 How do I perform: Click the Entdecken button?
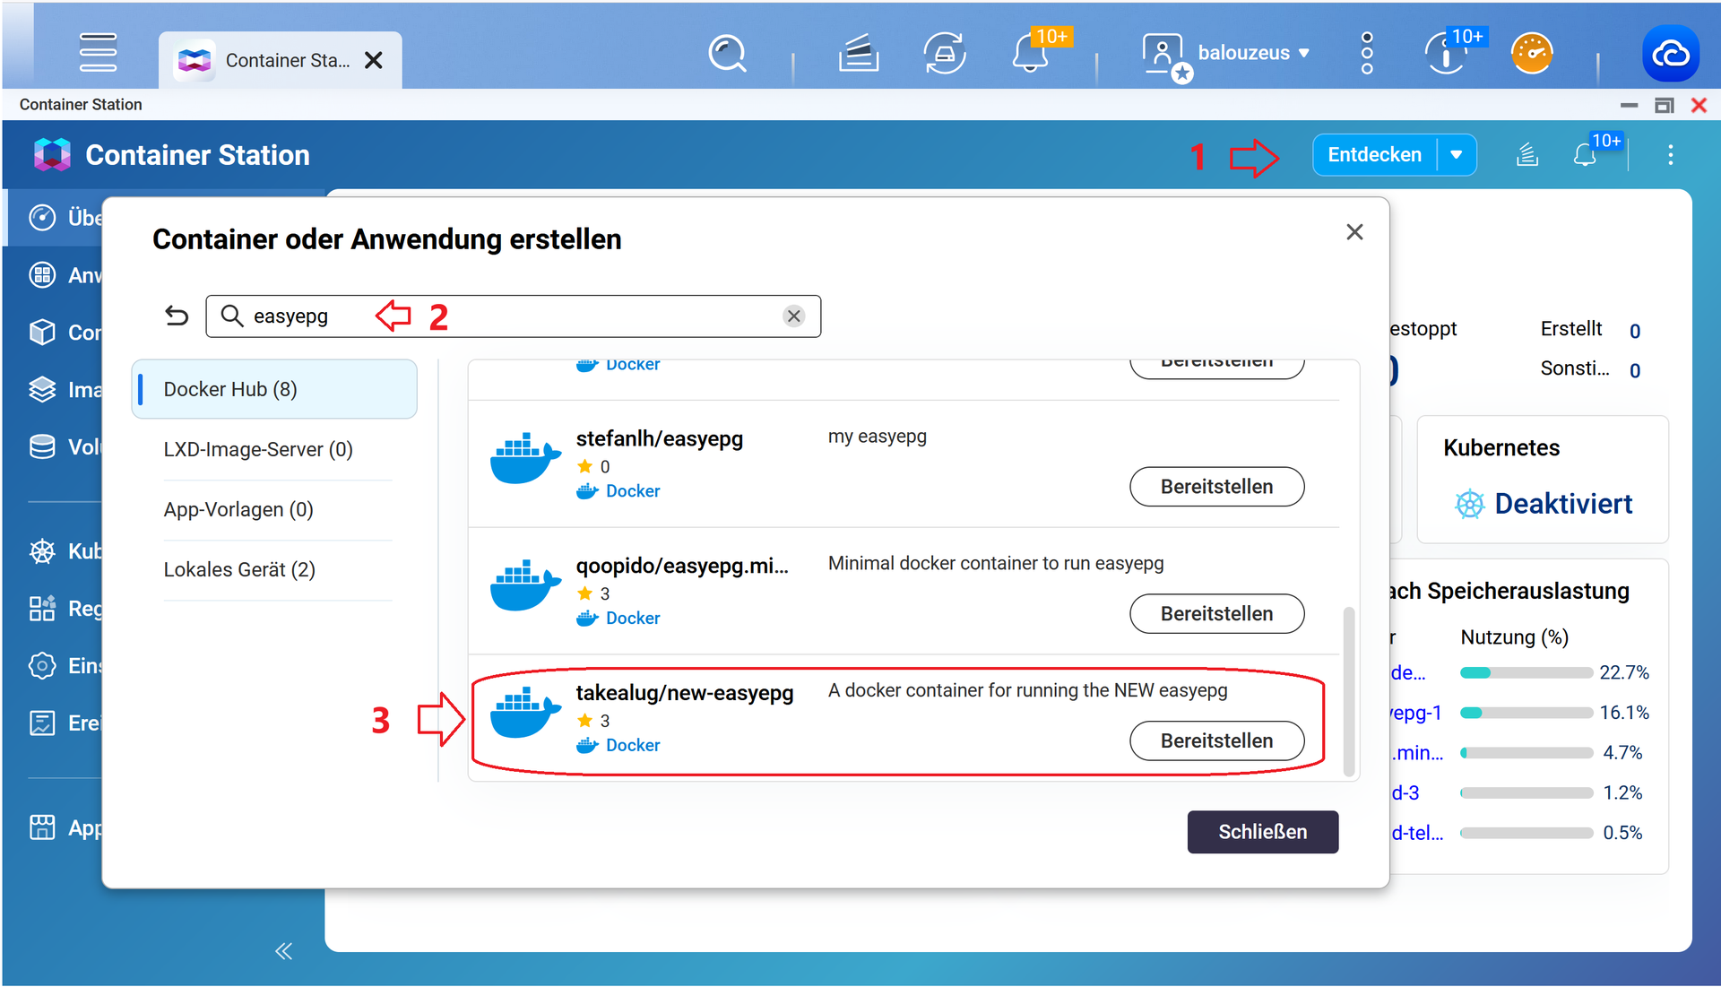tap(1374, 155)
